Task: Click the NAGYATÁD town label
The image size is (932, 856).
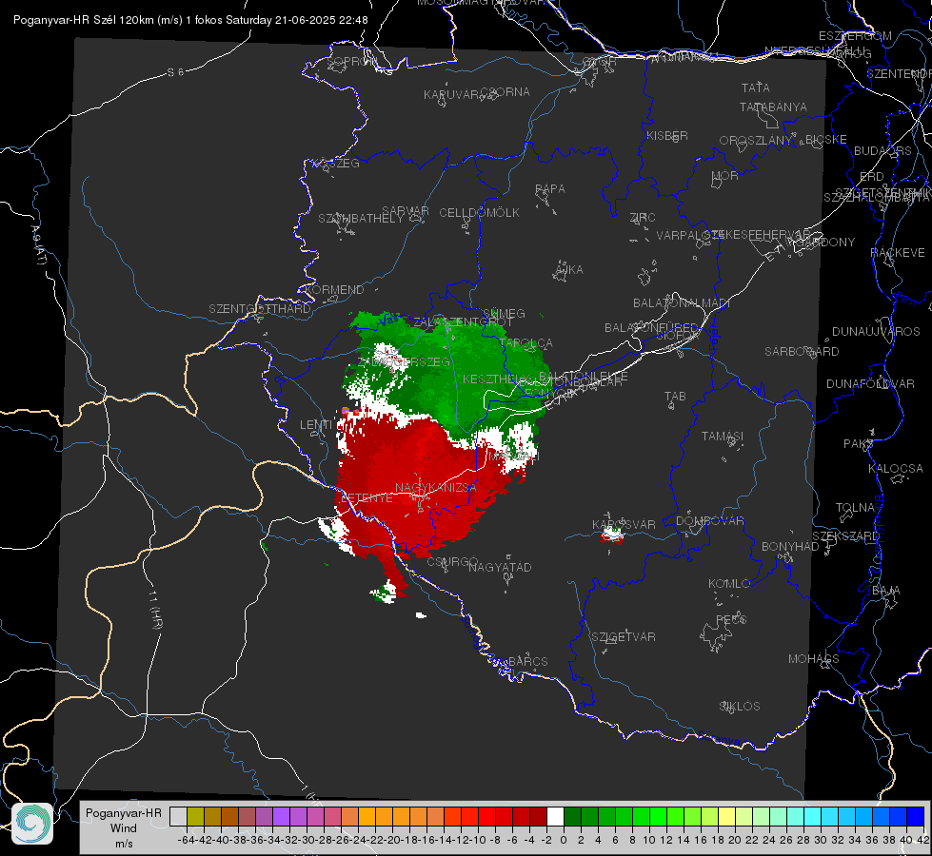Action: [x=500, y=567]
